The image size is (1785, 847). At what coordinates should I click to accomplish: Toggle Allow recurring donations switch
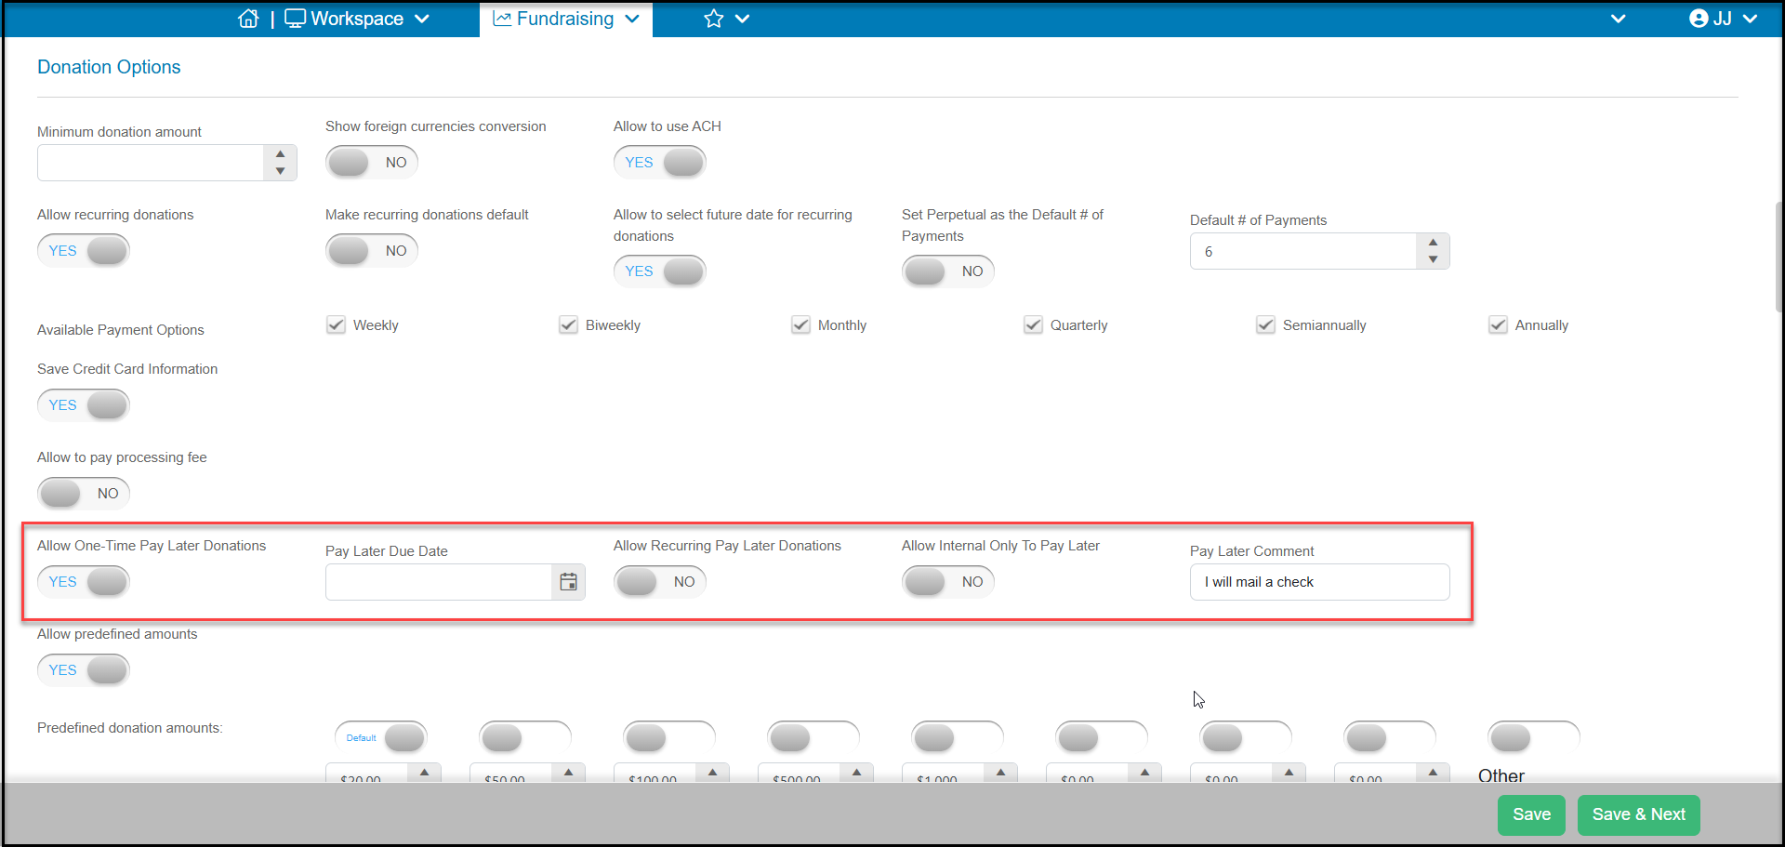(84, 251)
